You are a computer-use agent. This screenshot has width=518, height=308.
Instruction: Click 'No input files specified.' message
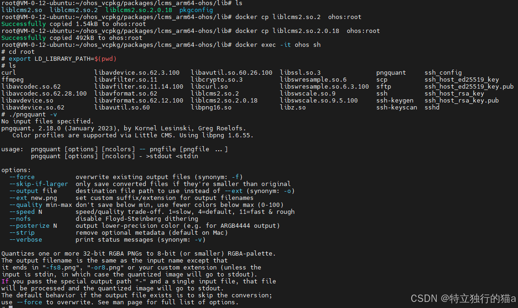click(47, 121)
